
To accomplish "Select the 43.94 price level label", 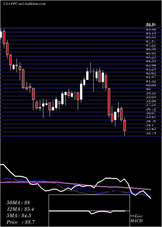I will (x=151, y=66).
